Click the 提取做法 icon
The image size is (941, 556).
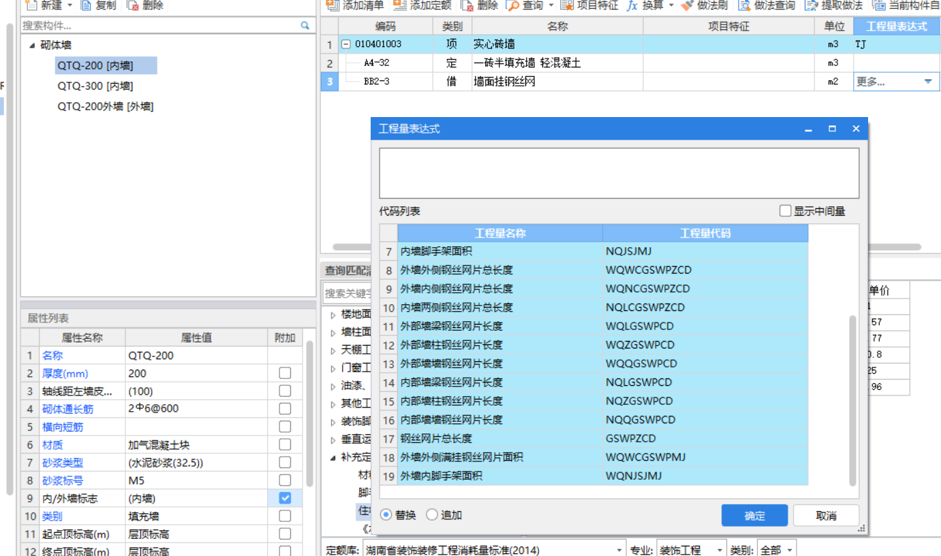coord(812,5)
